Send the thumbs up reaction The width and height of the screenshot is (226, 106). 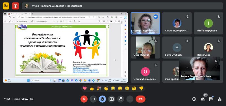click(92, 88)
